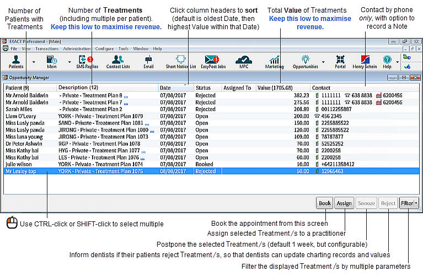This screenshot has width=423, height=277.
Task: Sort by the Status column header
Action: point(207,88)
